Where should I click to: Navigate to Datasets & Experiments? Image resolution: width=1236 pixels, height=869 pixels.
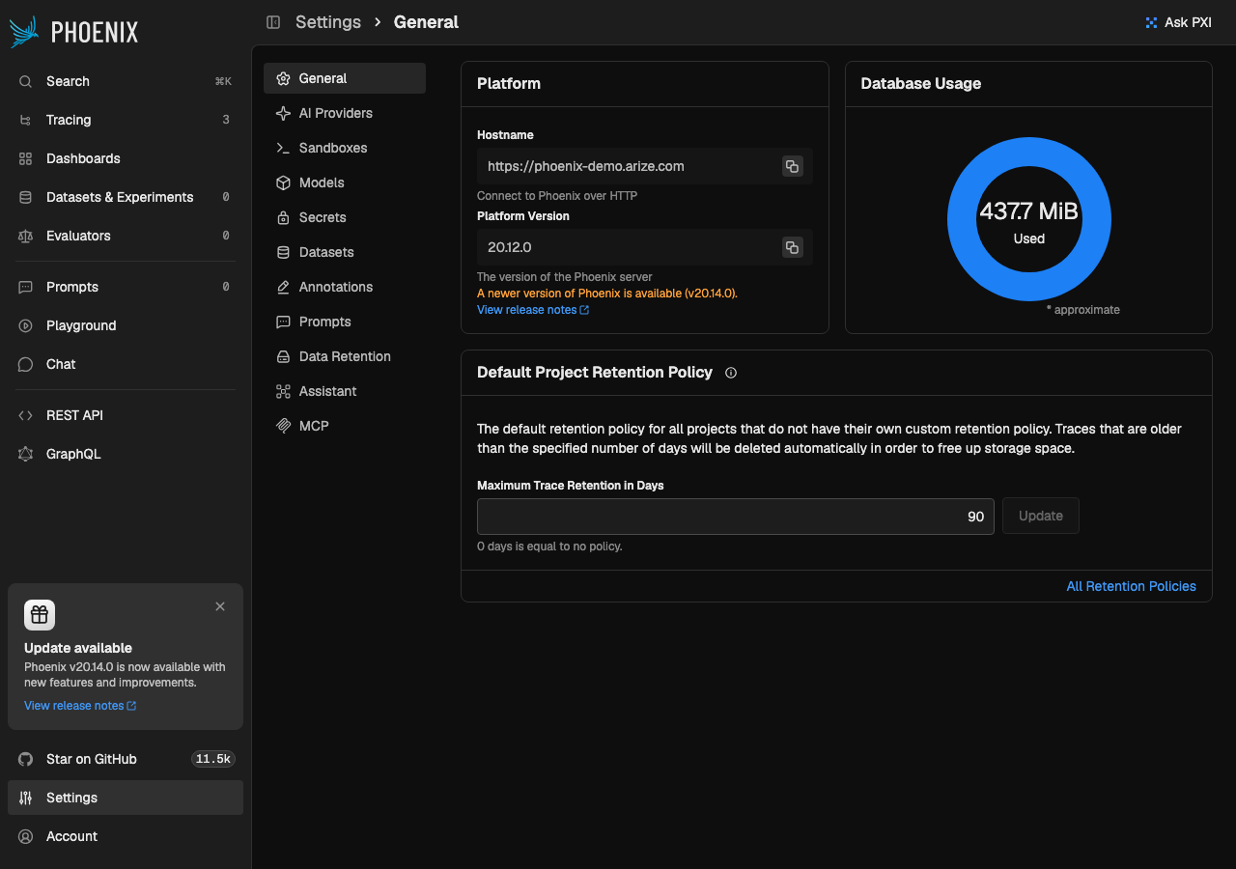pos(126,197)
